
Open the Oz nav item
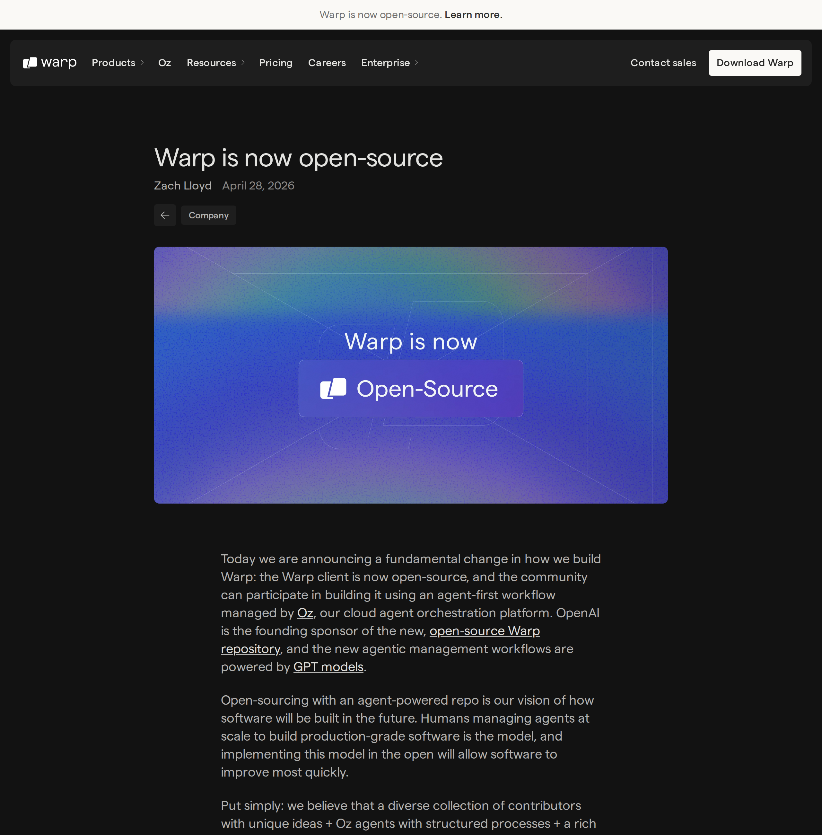pyautogui.click(x=164, y=63)
